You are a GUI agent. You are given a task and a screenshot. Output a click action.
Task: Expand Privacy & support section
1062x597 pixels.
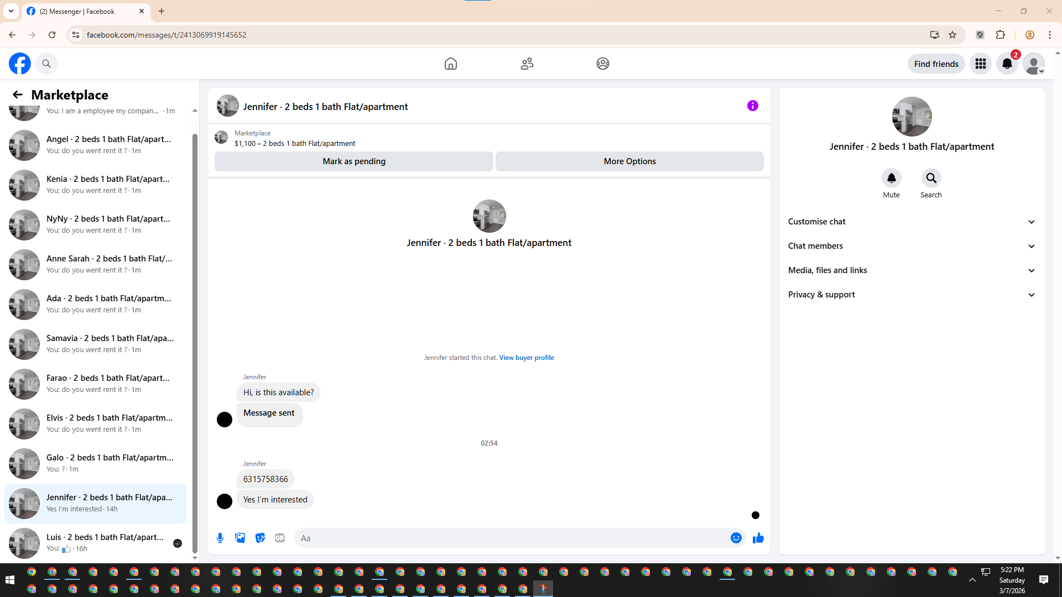click(912, 295)
